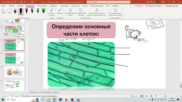
Task: Select the red pen tool
Action: [26, 11]
